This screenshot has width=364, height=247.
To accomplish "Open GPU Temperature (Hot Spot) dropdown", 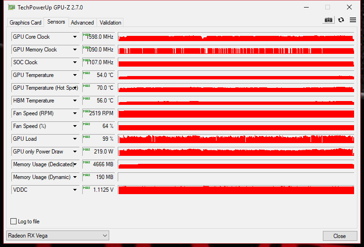I will 75,88.
